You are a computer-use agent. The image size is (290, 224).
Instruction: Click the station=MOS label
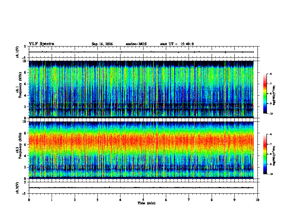(x=136, y=44)
